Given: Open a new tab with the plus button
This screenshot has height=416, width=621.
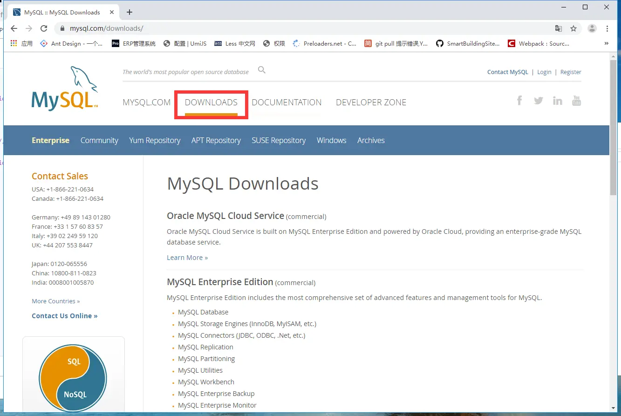Looking at the screenshot, I should [130, 12].
